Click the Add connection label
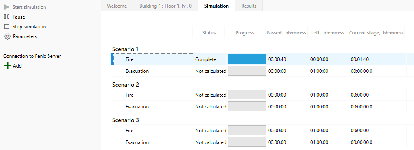The image size is (414, 150). click(17, 66)
